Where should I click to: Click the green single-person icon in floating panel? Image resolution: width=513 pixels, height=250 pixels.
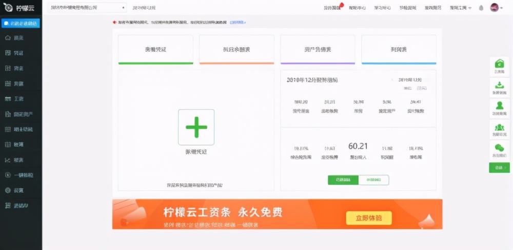click(x=499, y=105)
